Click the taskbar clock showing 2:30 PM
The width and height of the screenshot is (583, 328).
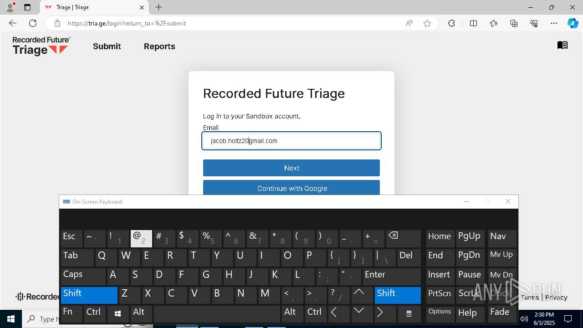(544, 319)
